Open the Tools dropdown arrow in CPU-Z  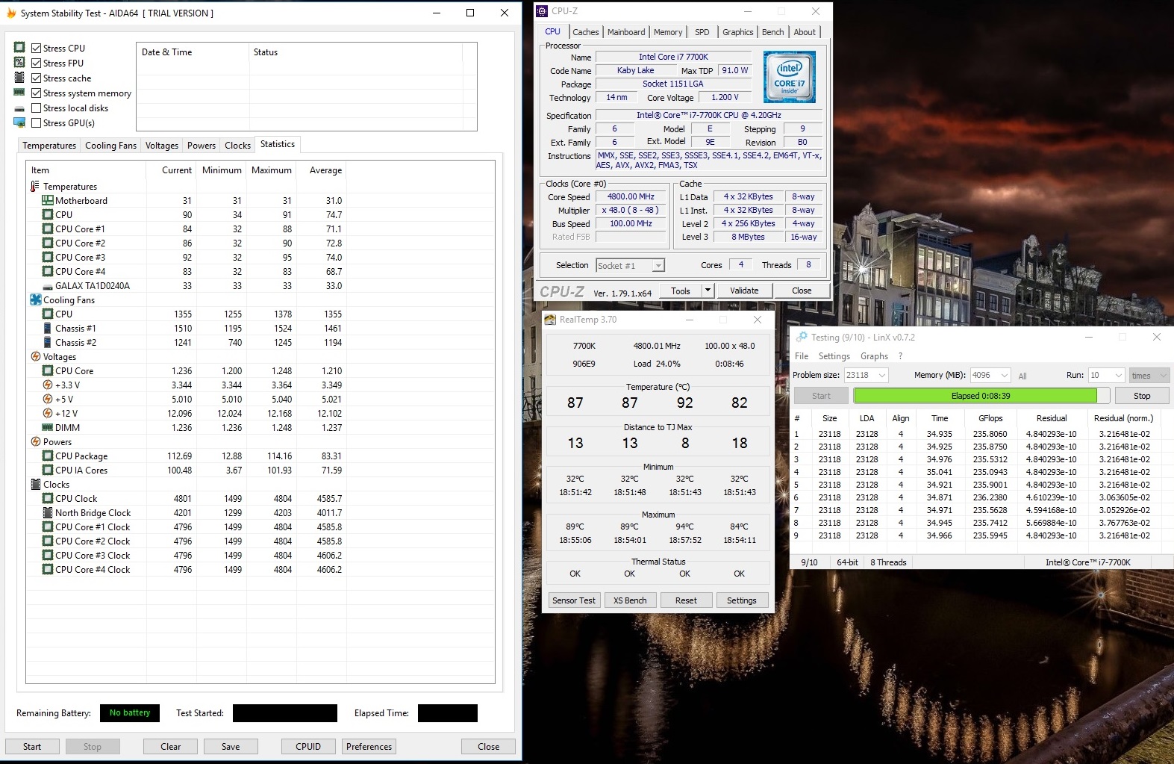[708, 291]
